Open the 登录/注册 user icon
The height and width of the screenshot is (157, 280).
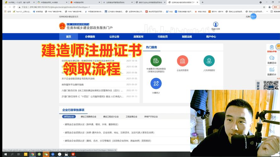point(215,24)
